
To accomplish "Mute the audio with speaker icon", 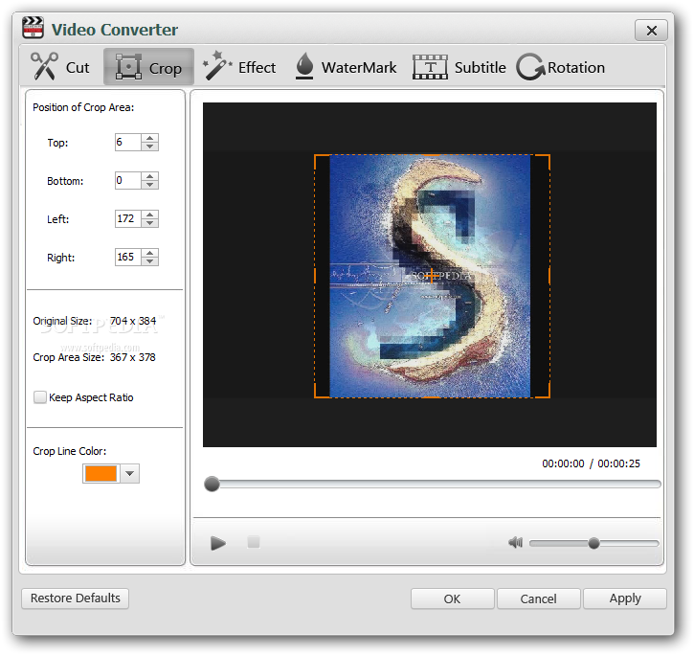I will point(515,543).
